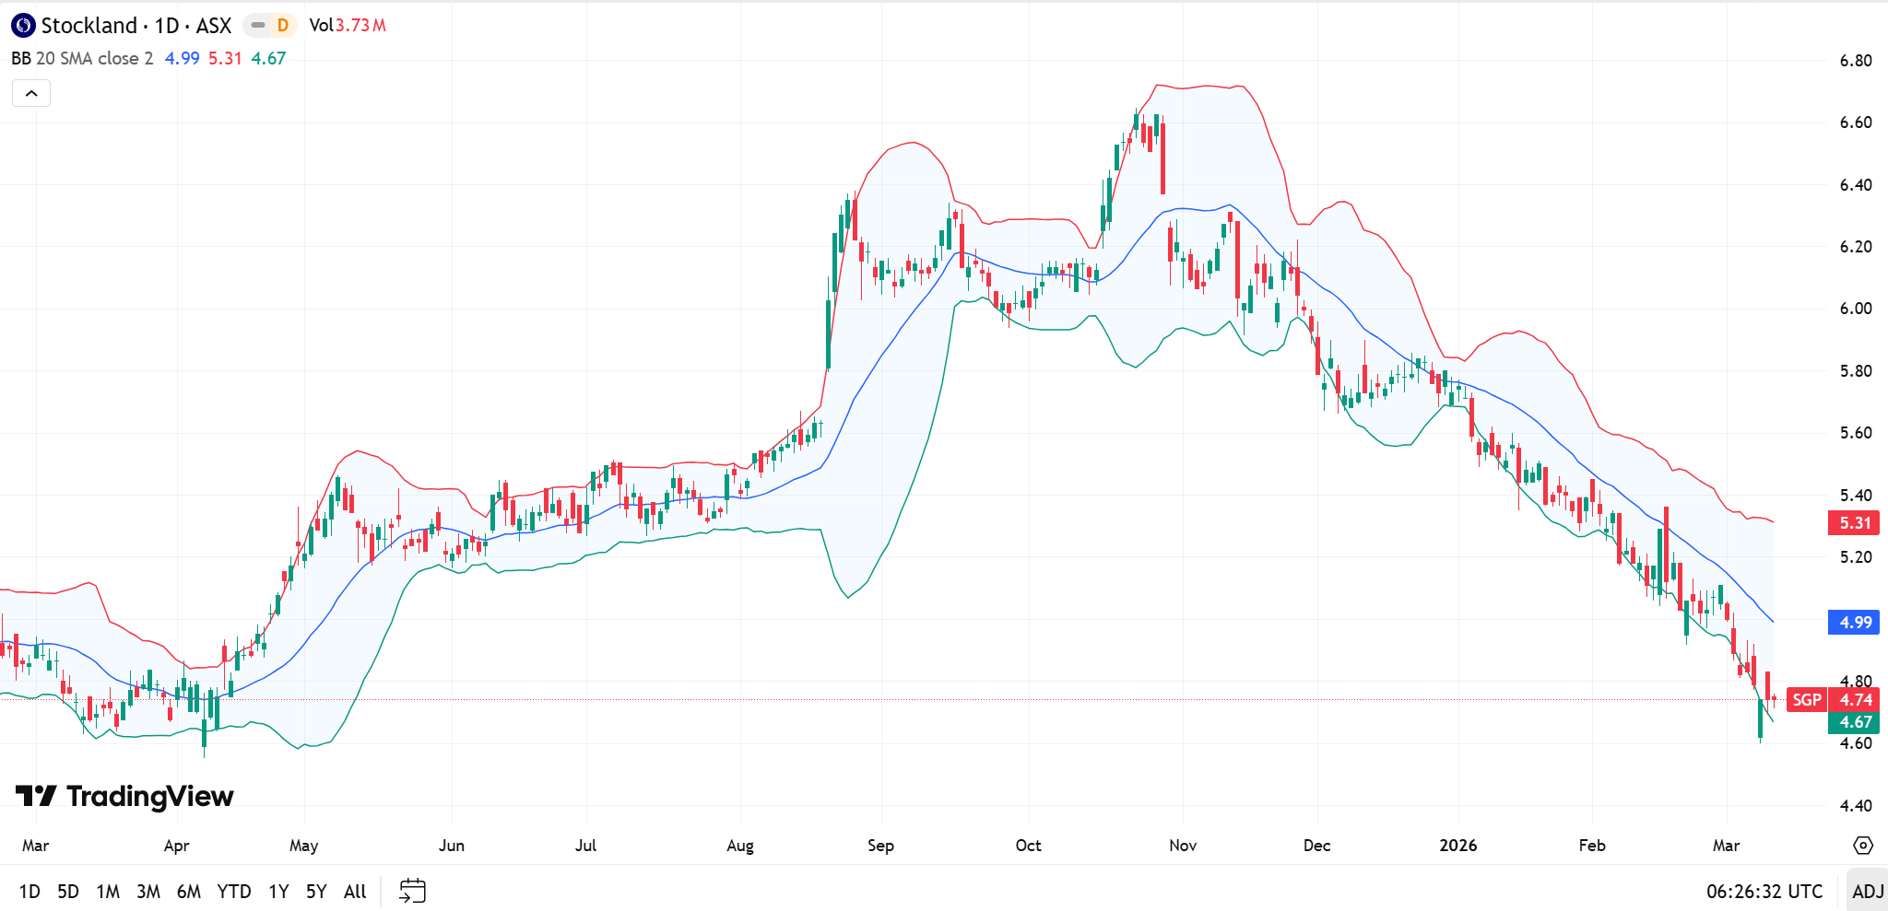Switch to 3M time range
Image resolution: width=1888 pixels, height=911 pixels.
[148, 891]
